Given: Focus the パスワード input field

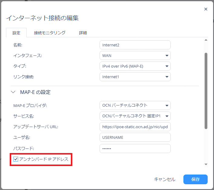Looking at the screenshot, I should click(x=135, y=148).
